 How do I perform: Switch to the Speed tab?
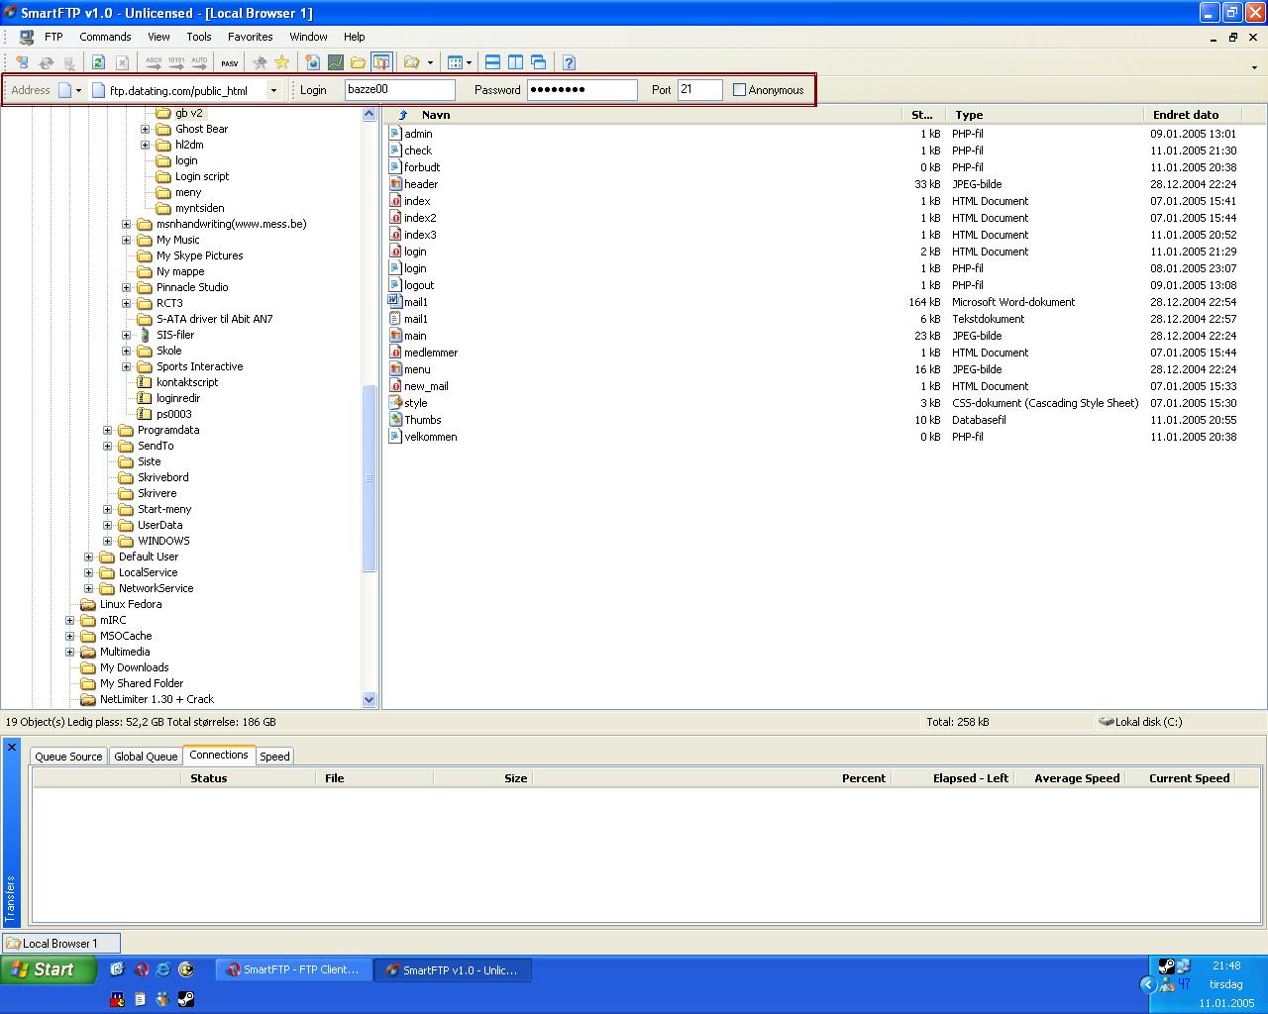pos(274,757)
